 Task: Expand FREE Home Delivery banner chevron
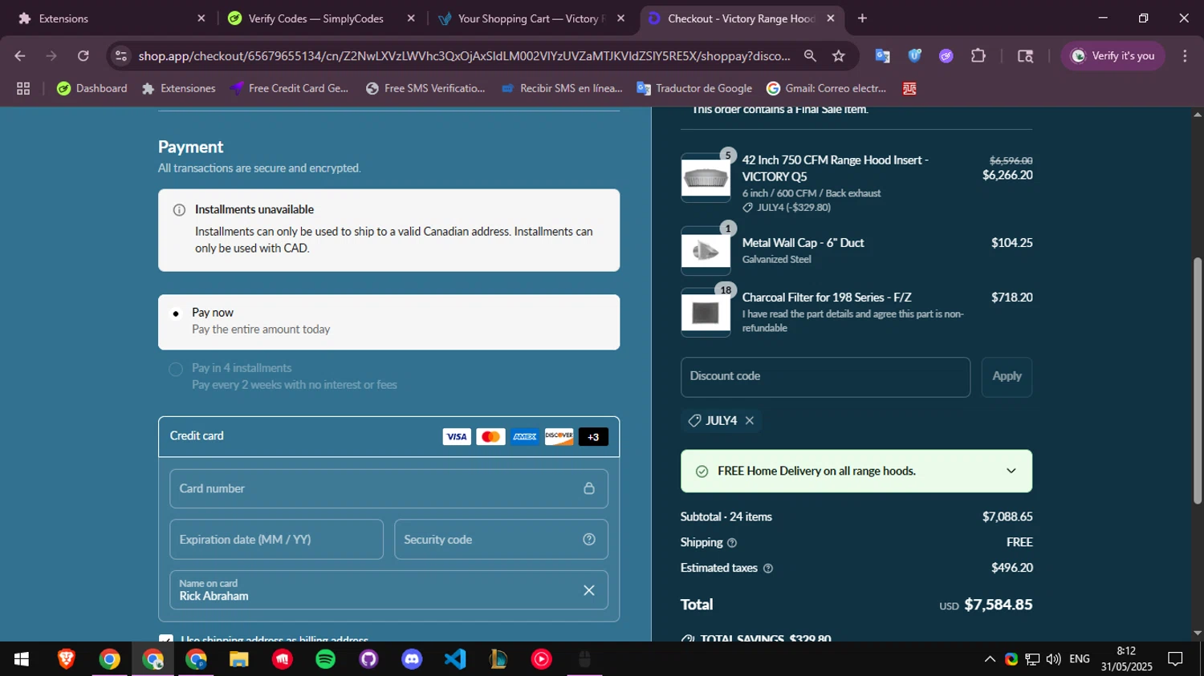[1011, 471]
